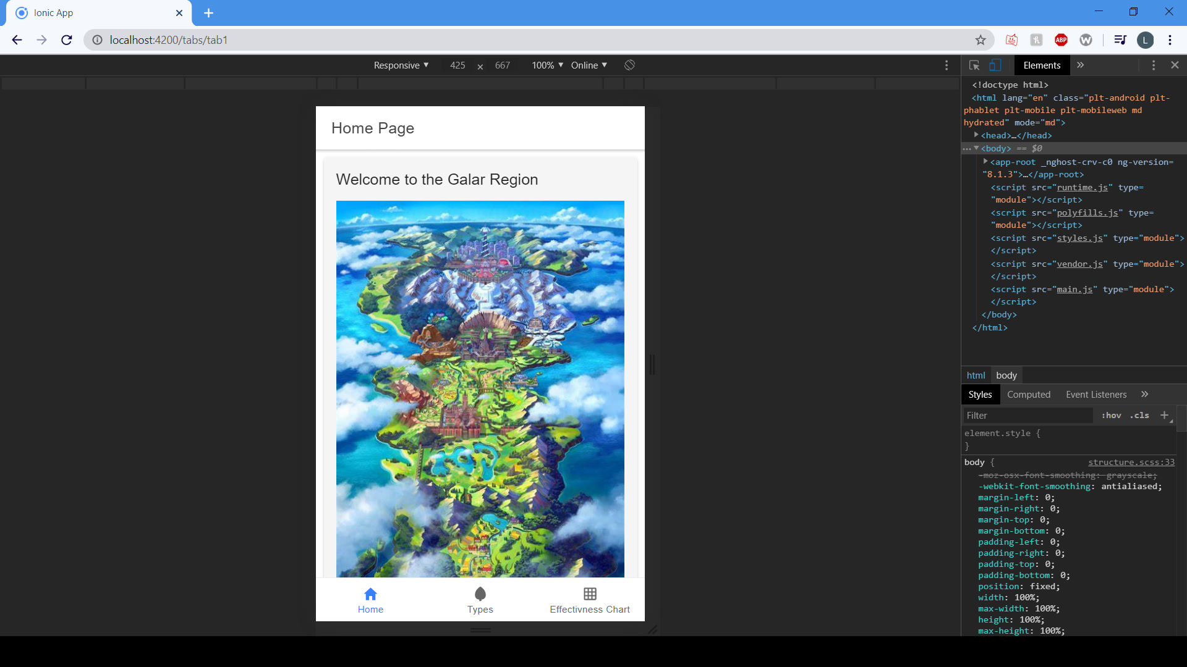Click the Wikipedia extension icon
Image resolution: width=1187 pixels, height=667 pixels.
pos(1086,40)
